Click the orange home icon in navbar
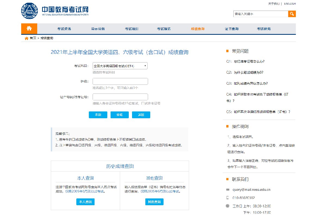This screenshot has height=215, width=326. point(29,29)
